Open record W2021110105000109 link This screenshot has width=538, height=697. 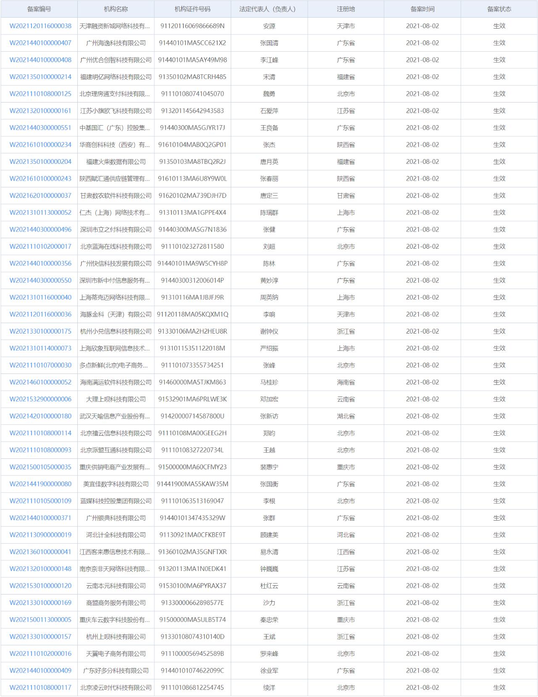[40, 501]
